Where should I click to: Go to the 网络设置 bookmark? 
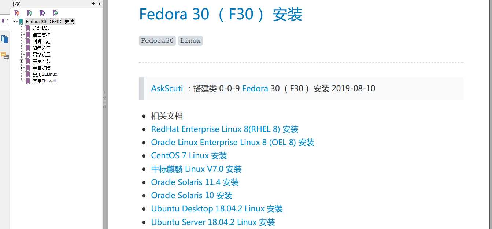coord(41,55)
